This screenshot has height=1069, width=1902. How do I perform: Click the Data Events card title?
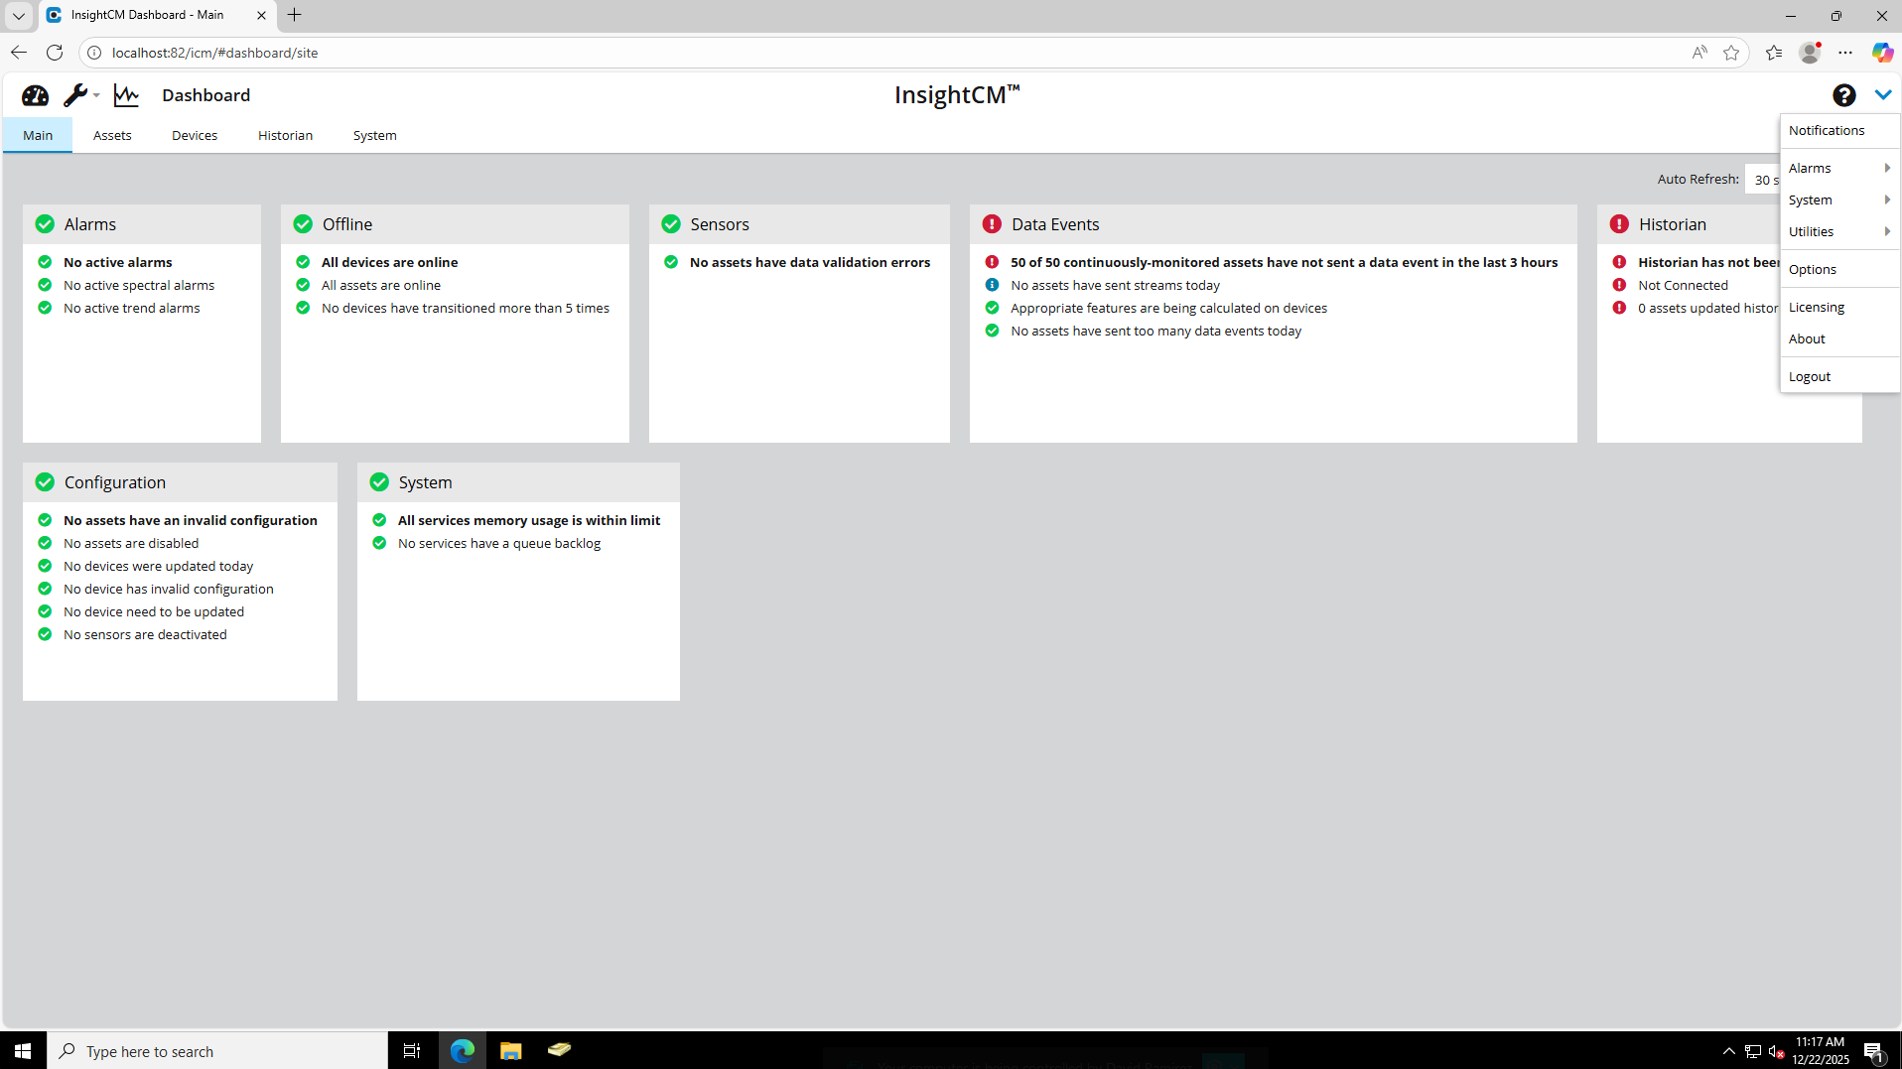click(x=1055, y=224)
